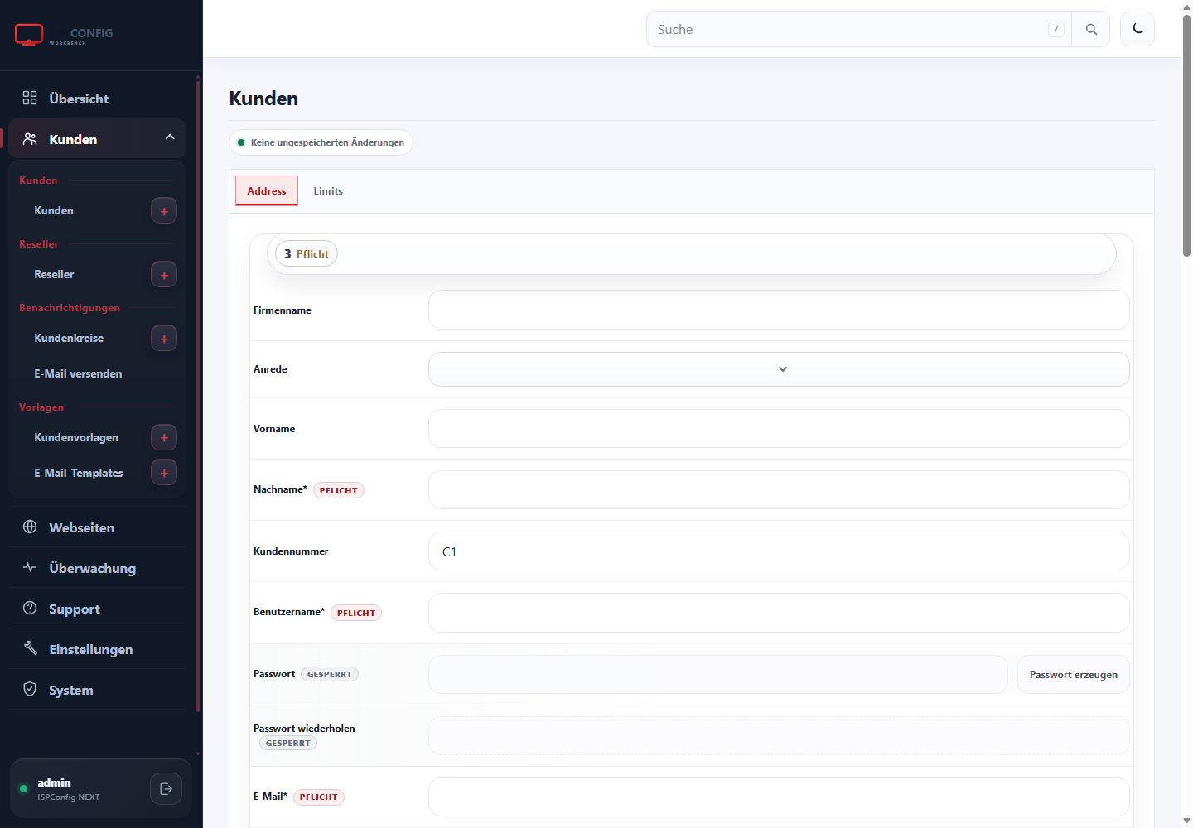
Task: Focus the Kundennummer field containing C1
Action: (x=779, y=551)
